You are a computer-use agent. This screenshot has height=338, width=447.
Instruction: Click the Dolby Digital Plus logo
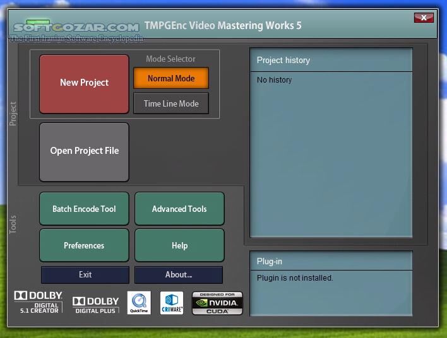pyautogui.click(x=95, y=305)
